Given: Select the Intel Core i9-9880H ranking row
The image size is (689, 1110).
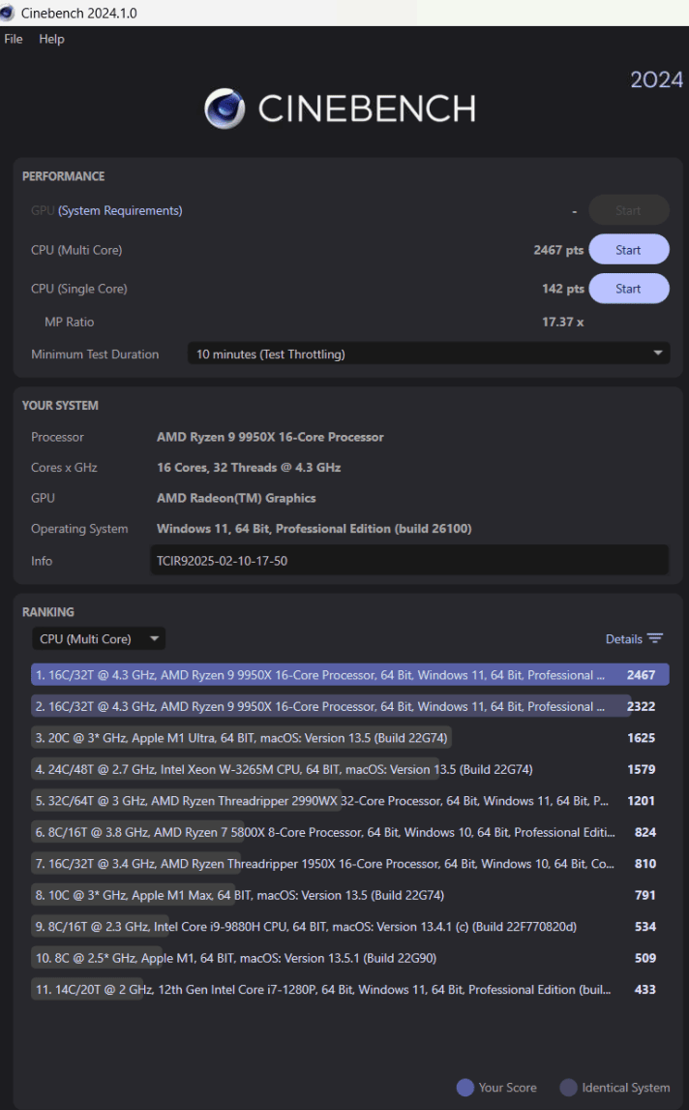Looking at the screenshot, I should [x=350, y=926].
